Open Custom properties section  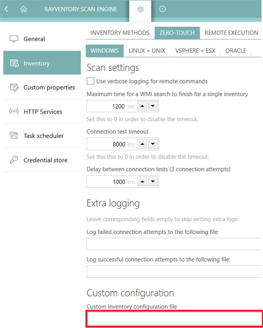click(42, 87)
